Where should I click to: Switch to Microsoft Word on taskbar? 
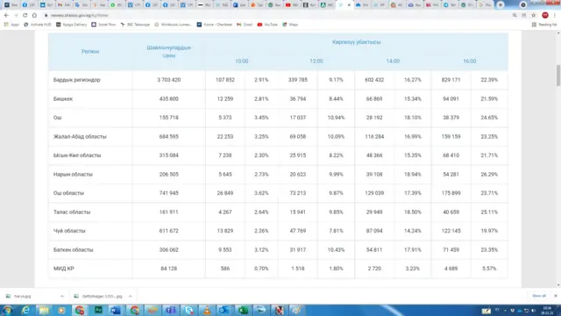(116, 310)
